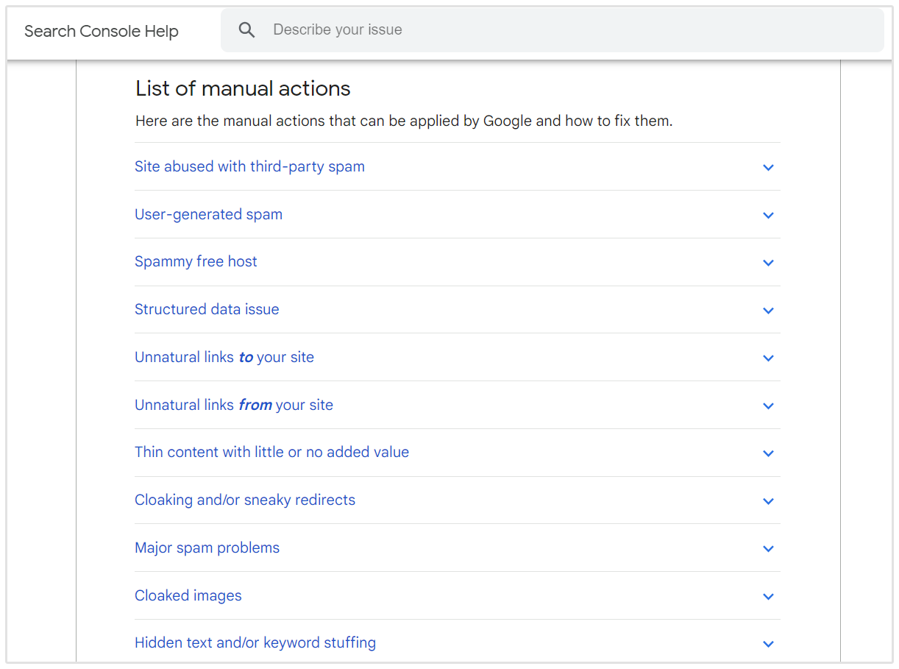Click chevron for Unnatural links from your site

768,406
